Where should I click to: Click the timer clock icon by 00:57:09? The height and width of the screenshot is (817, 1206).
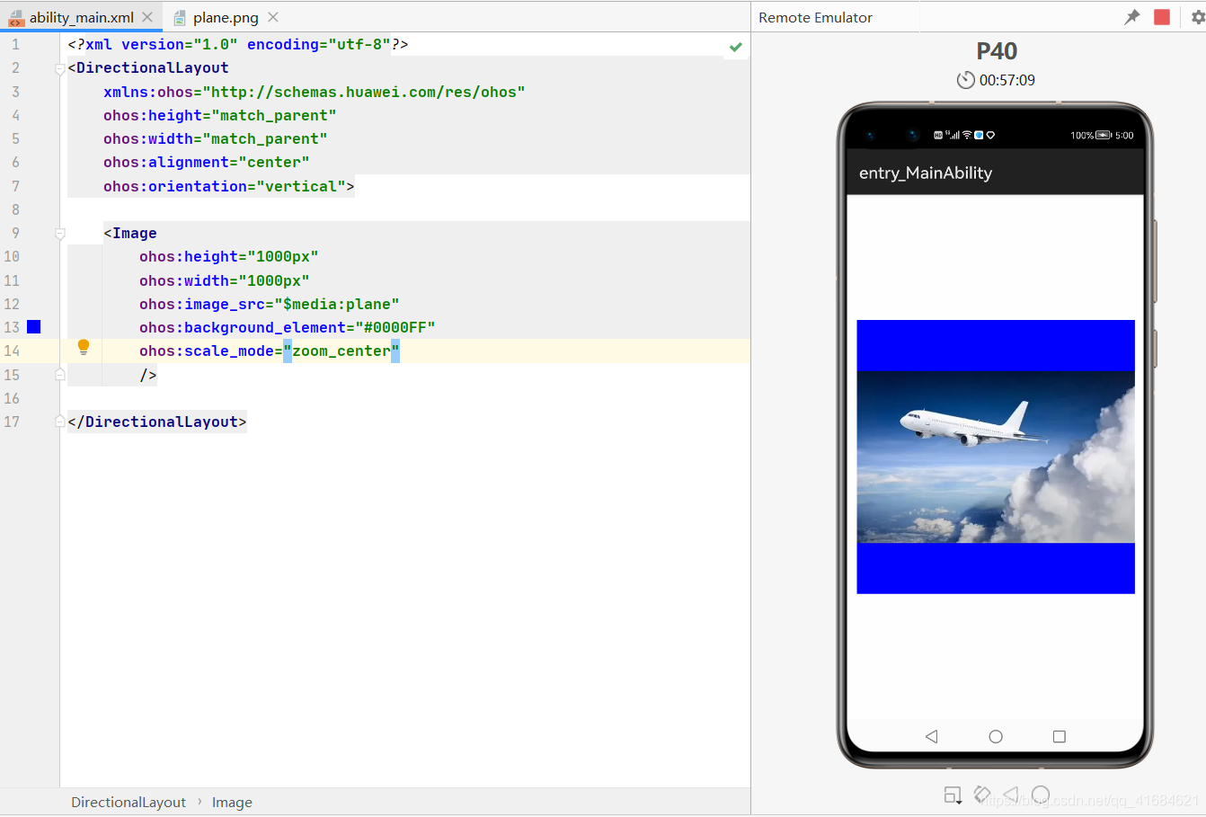tap(966, 80)
